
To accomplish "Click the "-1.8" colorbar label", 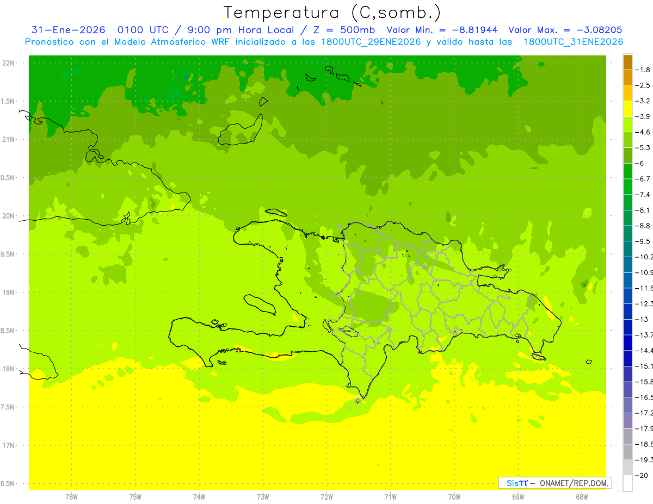I will coord(643,70).
